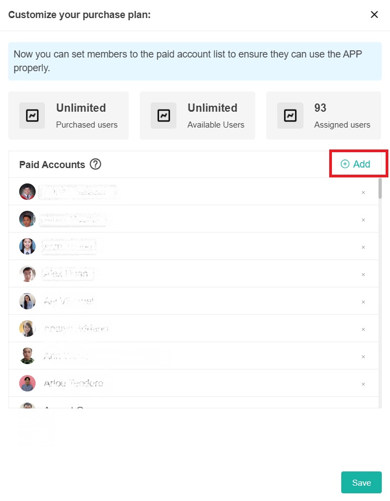Image resolution: width=390 pixels, height=501 pixels.
Task: Click the pink-background avatar in the list
Action: tap(27, 383)
